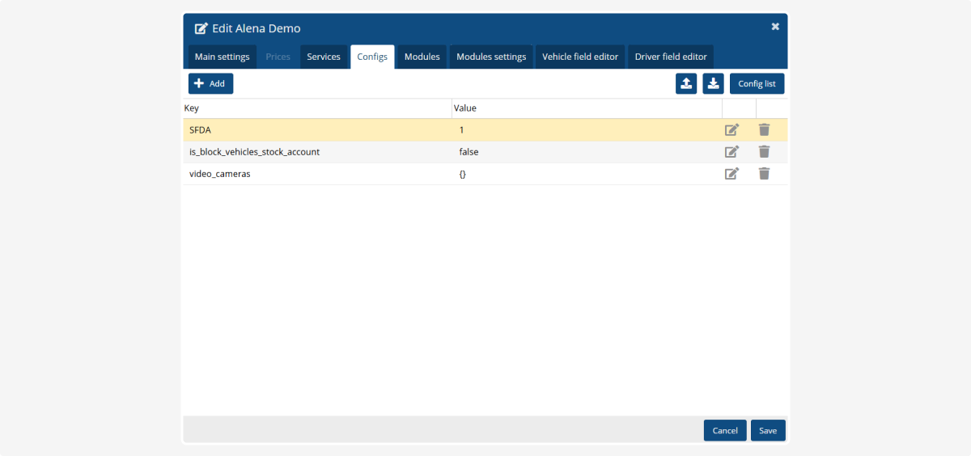Edit the is_block_vehicles_stock_account config
The width and height of the screenshot is (971, 456).
point(731,151)
